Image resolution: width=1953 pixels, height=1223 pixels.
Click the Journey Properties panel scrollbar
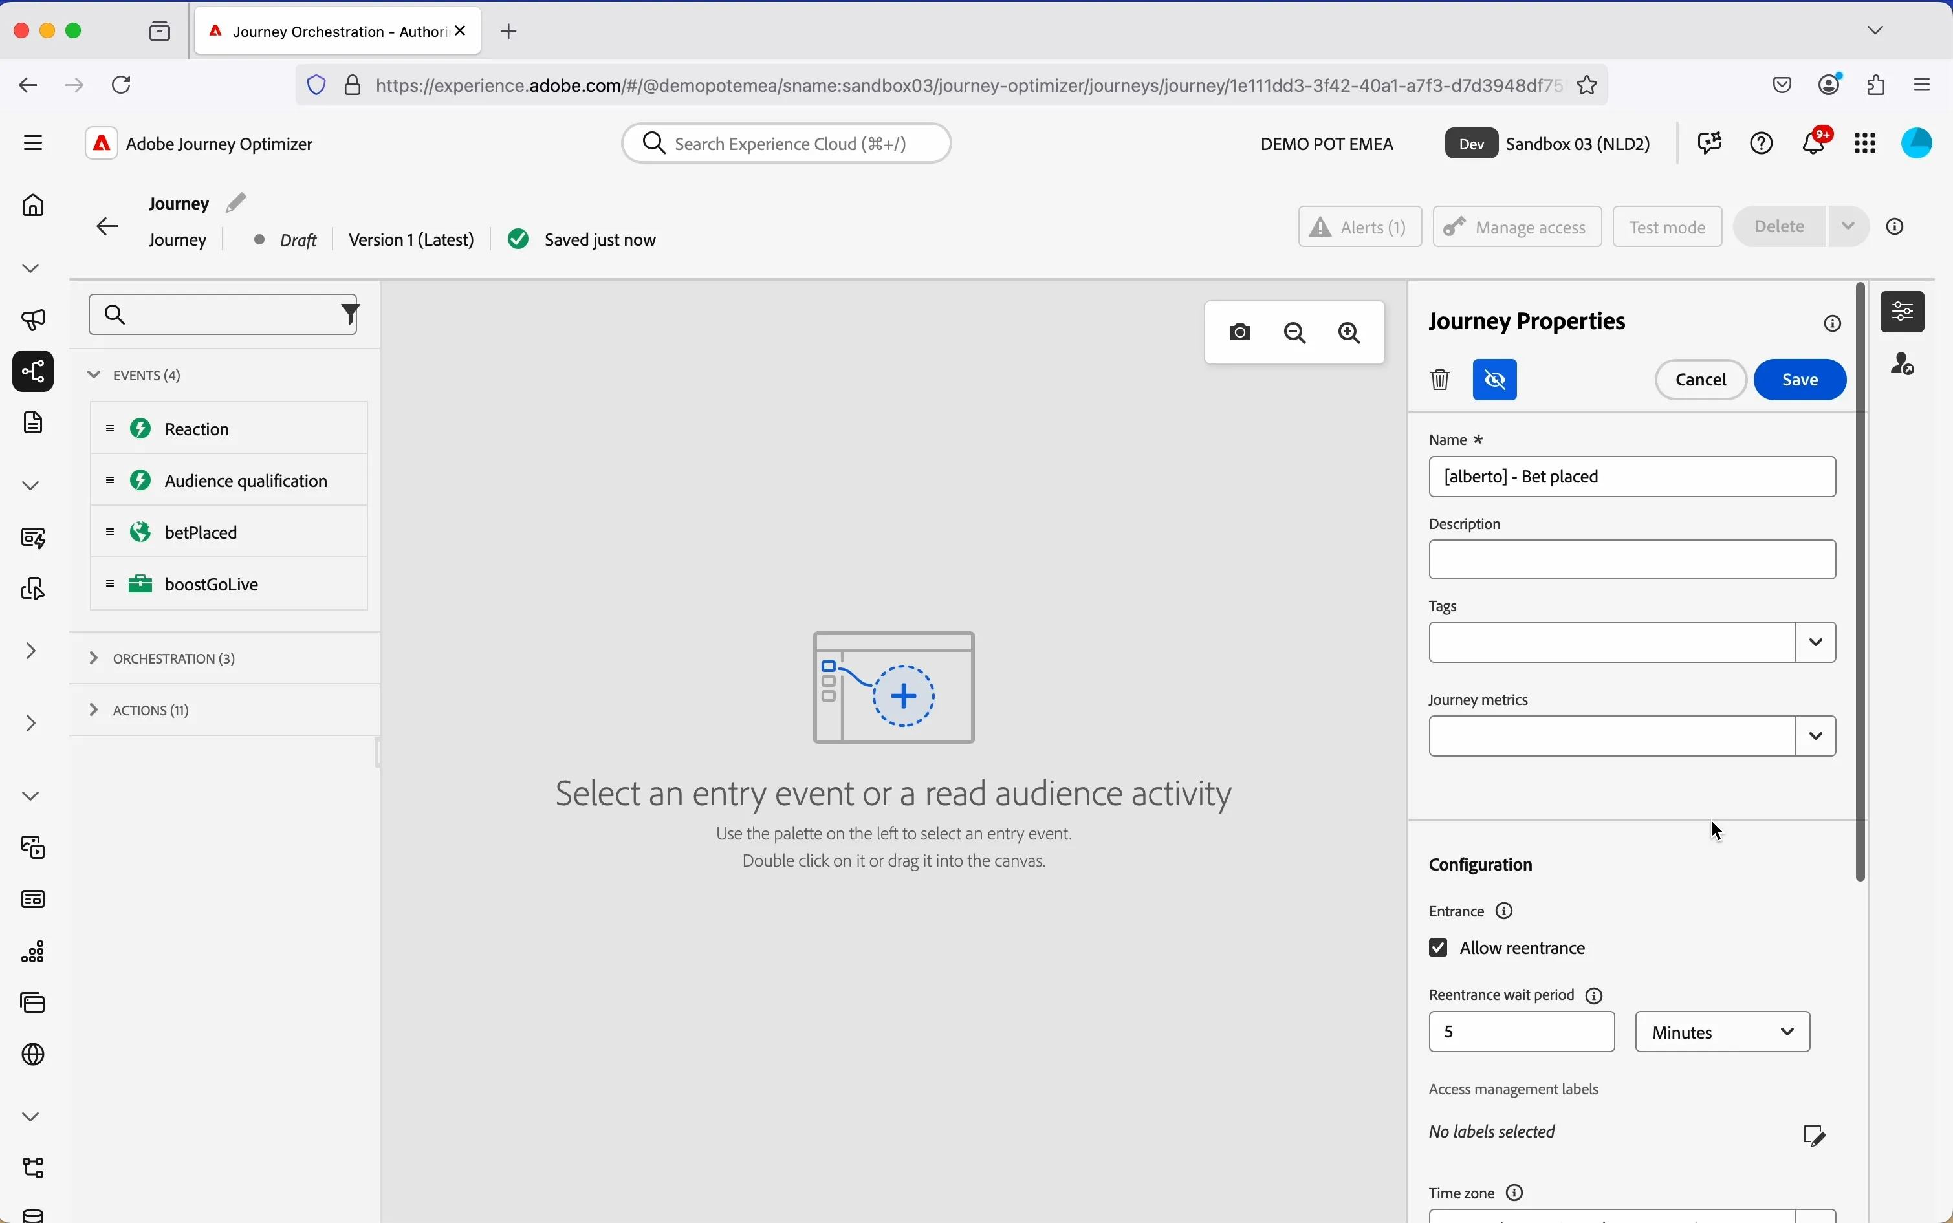[1860, 582]
